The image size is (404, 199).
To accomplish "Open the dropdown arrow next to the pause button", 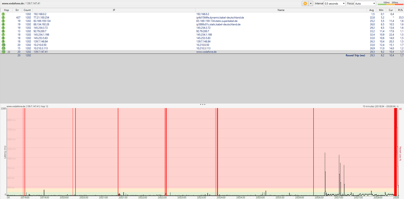I will 311,4.
